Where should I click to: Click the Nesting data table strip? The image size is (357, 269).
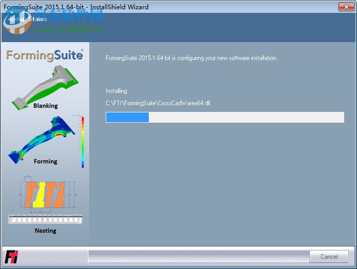45,219
